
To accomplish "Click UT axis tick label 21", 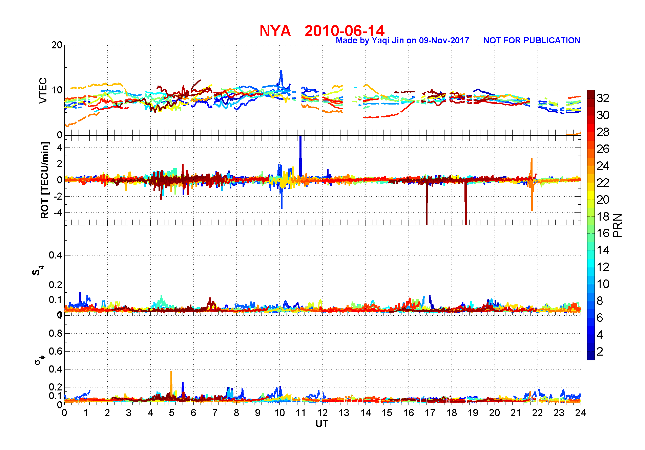I will coord(516,413).
